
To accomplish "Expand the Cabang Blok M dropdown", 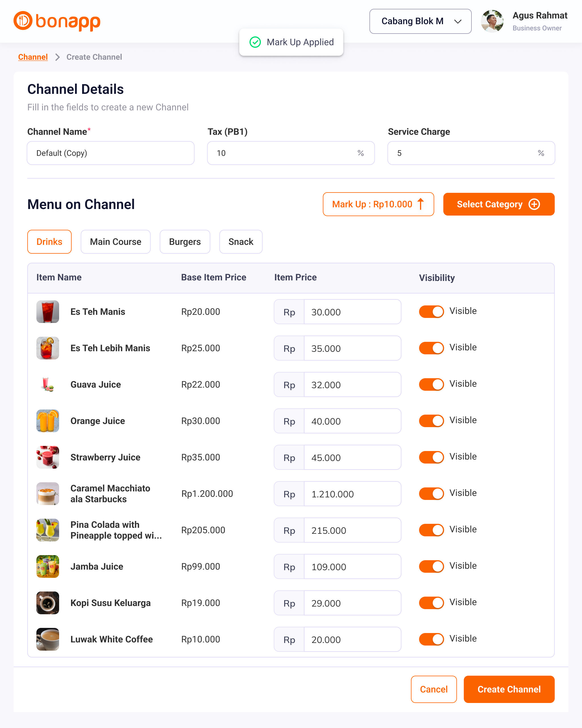I will coord(420,21).
